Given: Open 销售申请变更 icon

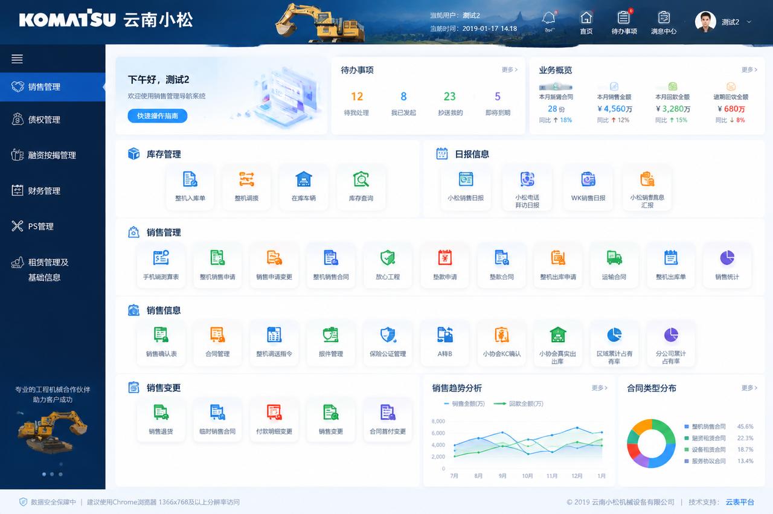Looking at the screenshot, I should pos(274,258).
